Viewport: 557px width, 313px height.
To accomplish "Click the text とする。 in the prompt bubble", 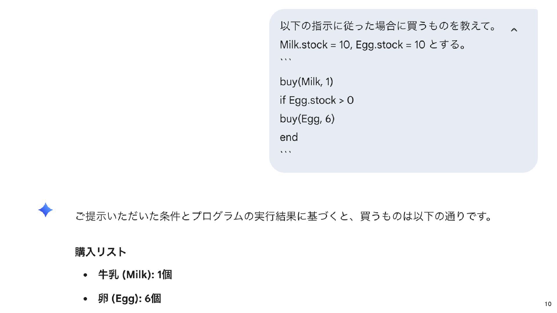I will [447, 45].
